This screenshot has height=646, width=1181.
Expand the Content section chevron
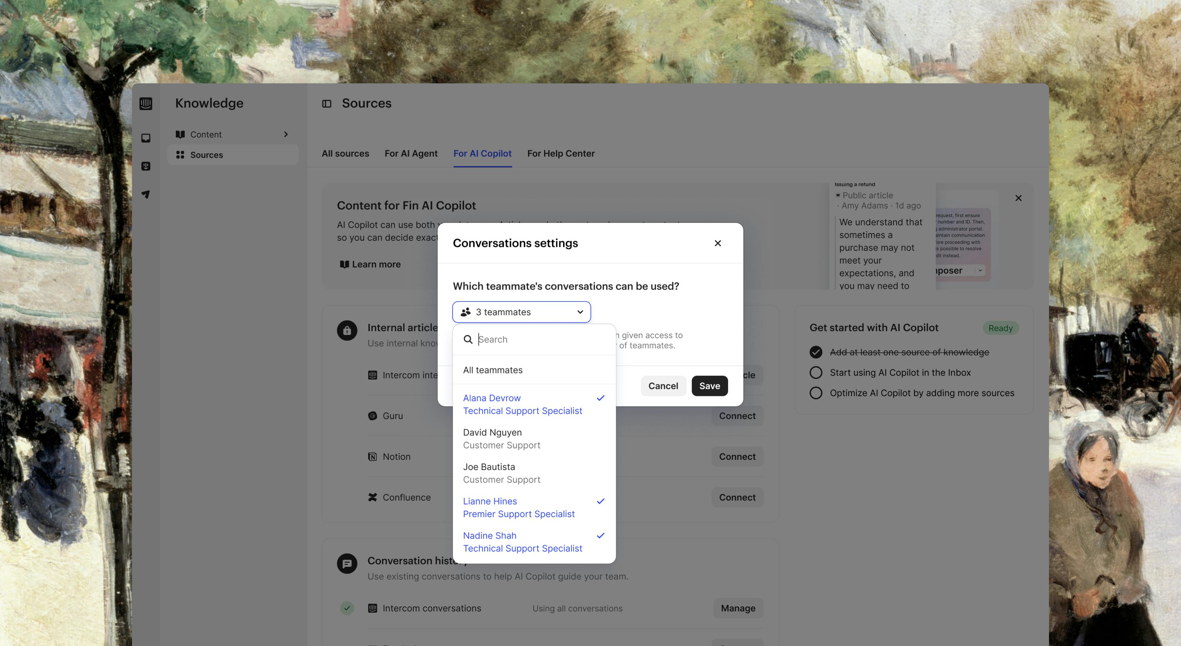pyautogui.click(x=286, y=134)
